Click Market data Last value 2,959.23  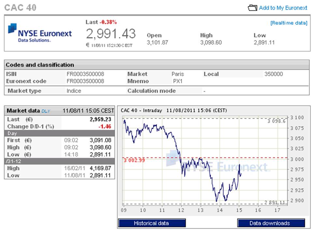pos(100,119)
